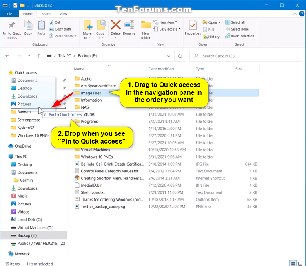Collapse the ribbon with the chevron
Viewport: 306px width, 266px height.
[295, 14]
